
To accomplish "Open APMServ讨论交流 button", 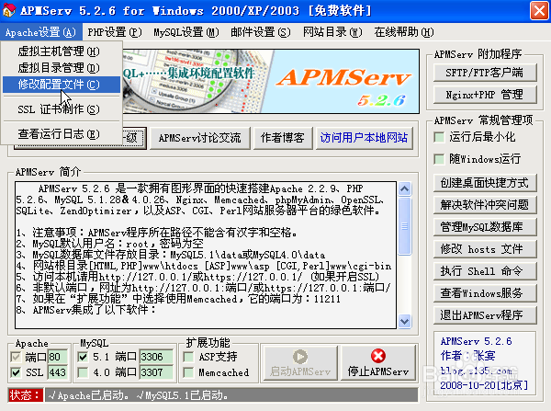I will 200,138.
